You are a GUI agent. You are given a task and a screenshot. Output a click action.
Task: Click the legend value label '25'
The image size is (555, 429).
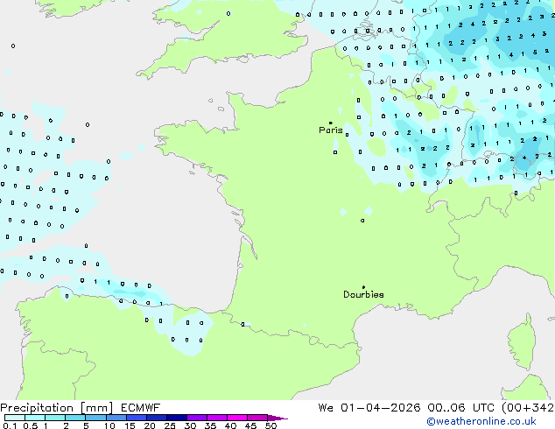pyautogui.click(x=170, y=425)
